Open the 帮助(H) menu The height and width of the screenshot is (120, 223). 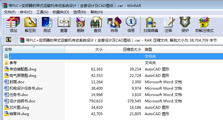point(97,12)
